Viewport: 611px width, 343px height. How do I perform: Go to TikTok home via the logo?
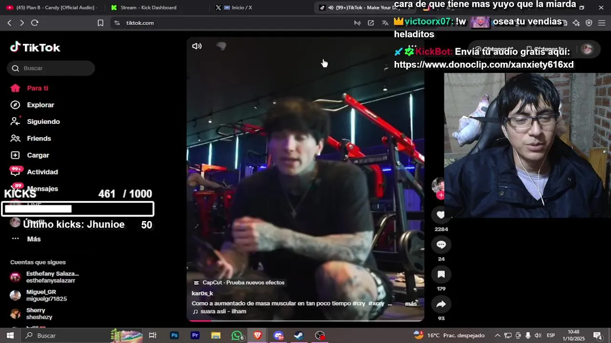[35, 47]
